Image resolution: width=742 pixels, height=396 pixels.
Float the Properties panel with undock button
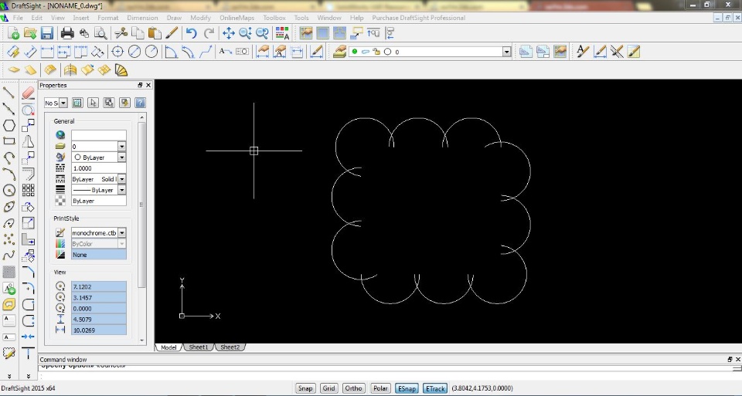click(x=140, y=86)
